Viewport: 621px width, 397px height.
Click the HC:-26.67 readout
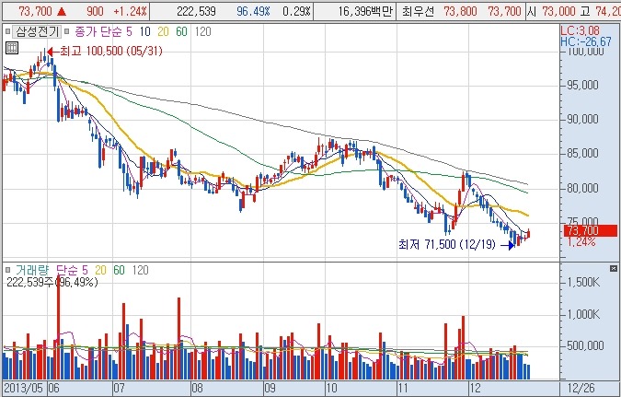pyautogui.click(x=586, y=41)
